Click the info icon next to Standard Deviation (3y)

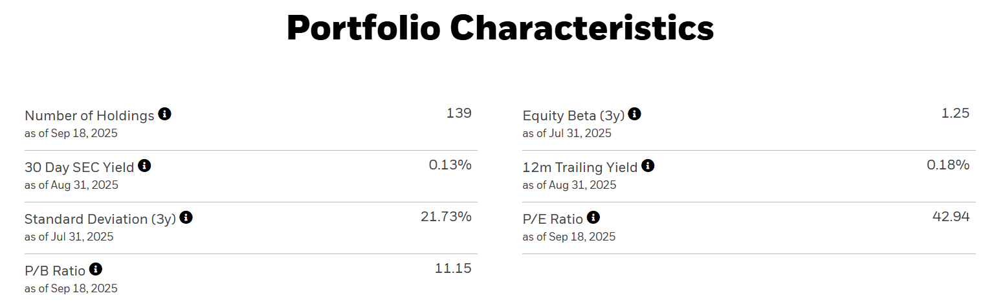pos(186,218)
